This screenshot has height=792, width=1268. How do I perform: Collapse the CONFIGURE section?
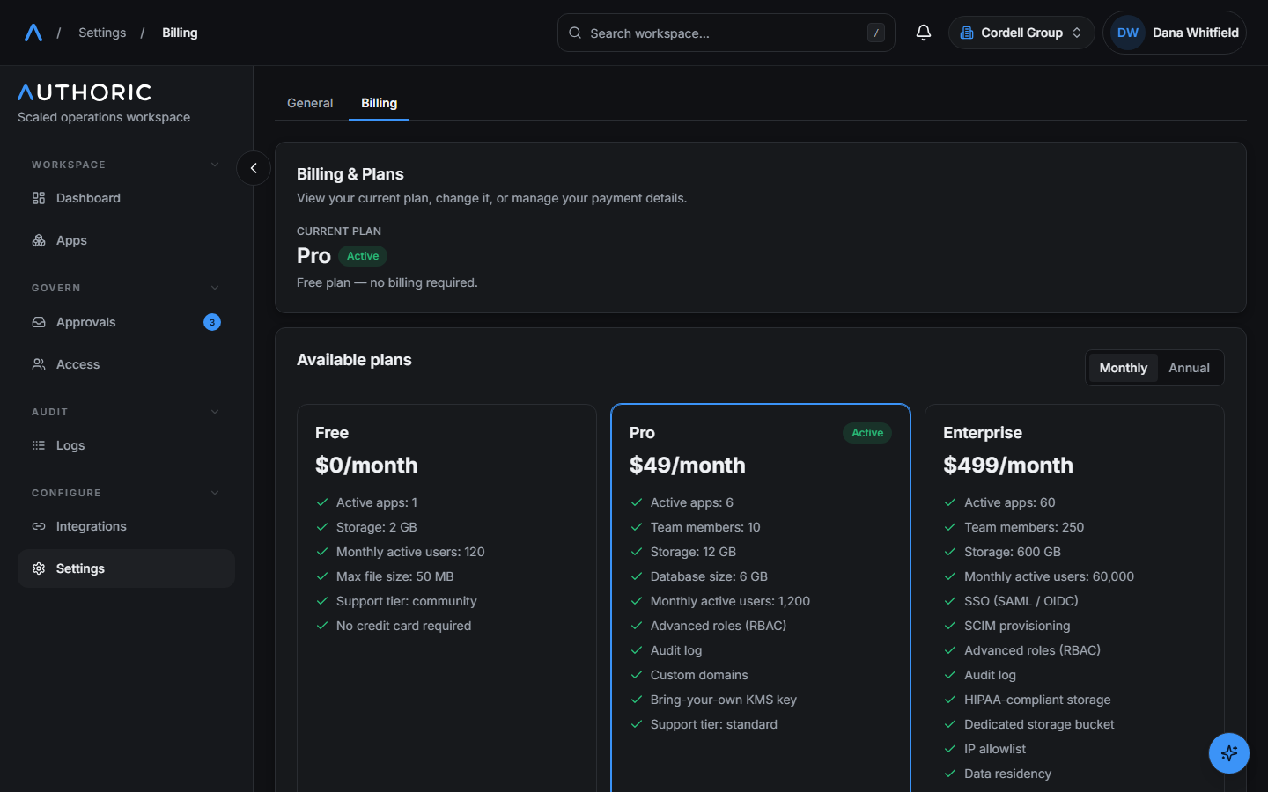pyautogui.click(x=215, y=493)
